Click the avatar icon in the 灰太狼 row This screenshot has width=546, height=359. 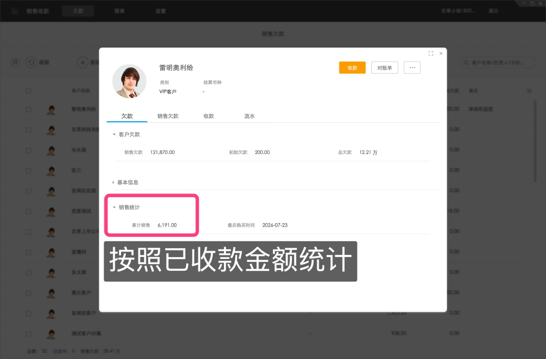(x=51, y=273)
